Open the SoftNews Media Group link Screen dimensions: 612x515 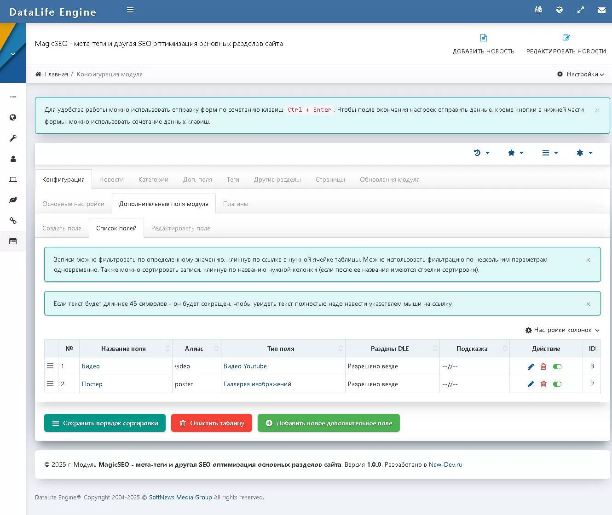pos(180,497)
